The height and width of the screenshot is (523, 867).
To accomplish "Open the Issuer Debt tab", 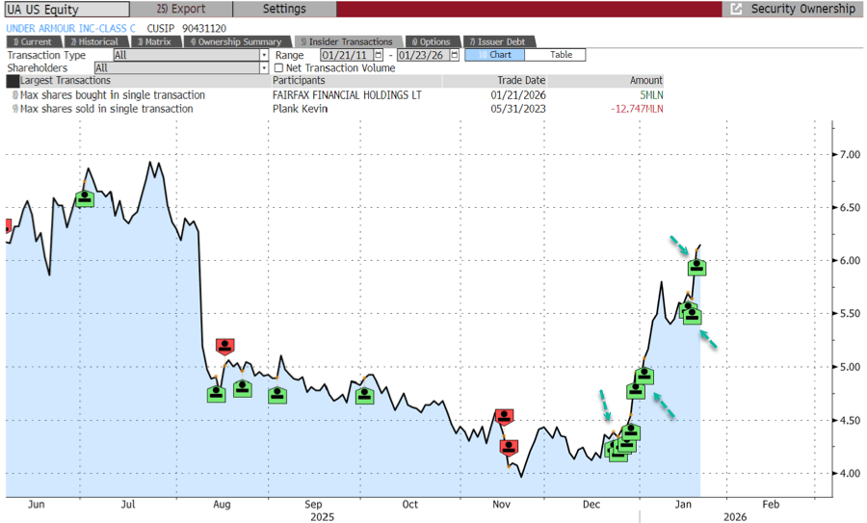I will (497, 41).
